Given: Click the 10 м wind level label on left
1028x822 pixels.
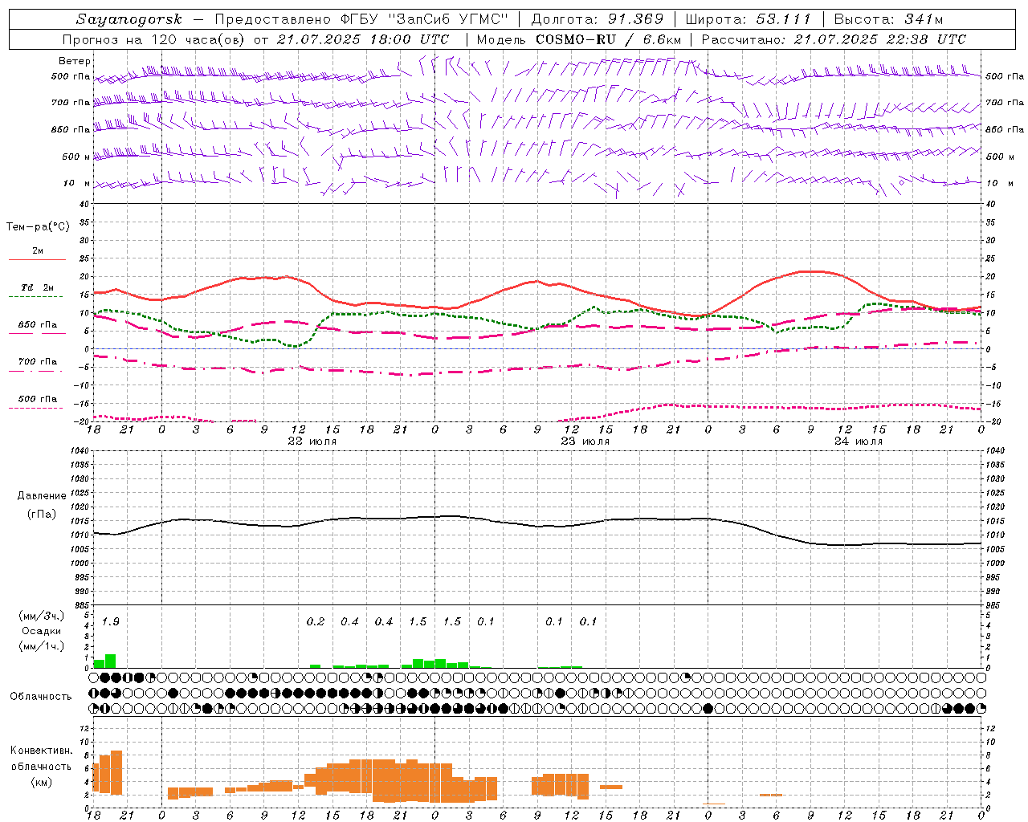Looking at the screenshot, I should coord(77,183).
